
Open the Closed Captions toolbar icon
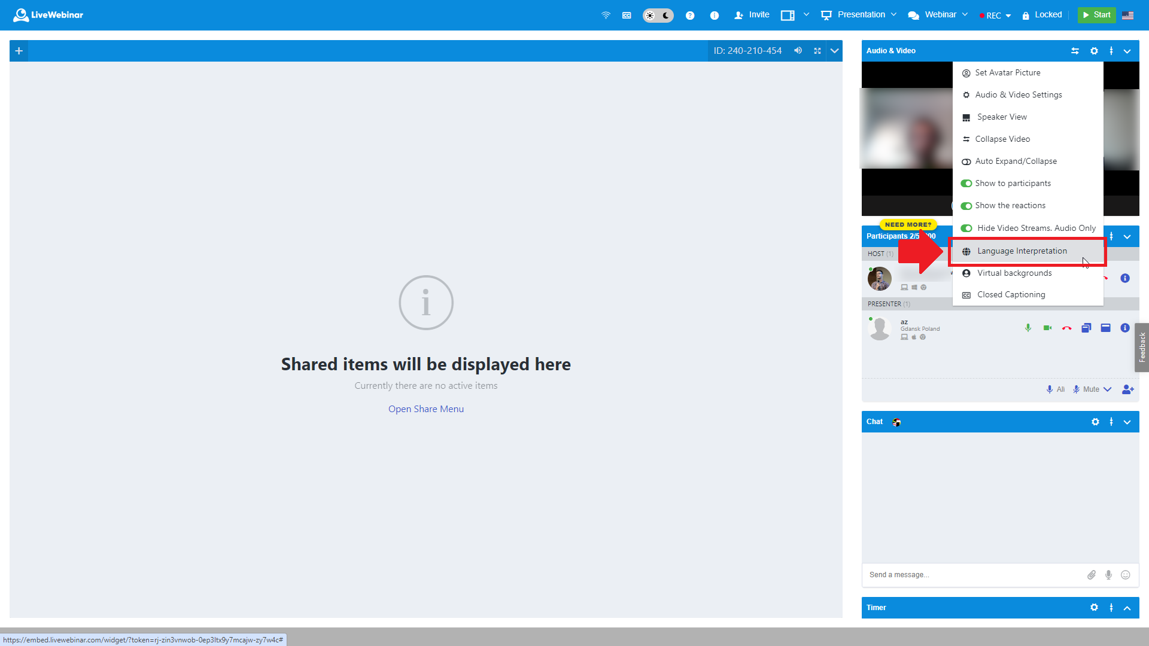pyautogui.click(x=627, y=15)
